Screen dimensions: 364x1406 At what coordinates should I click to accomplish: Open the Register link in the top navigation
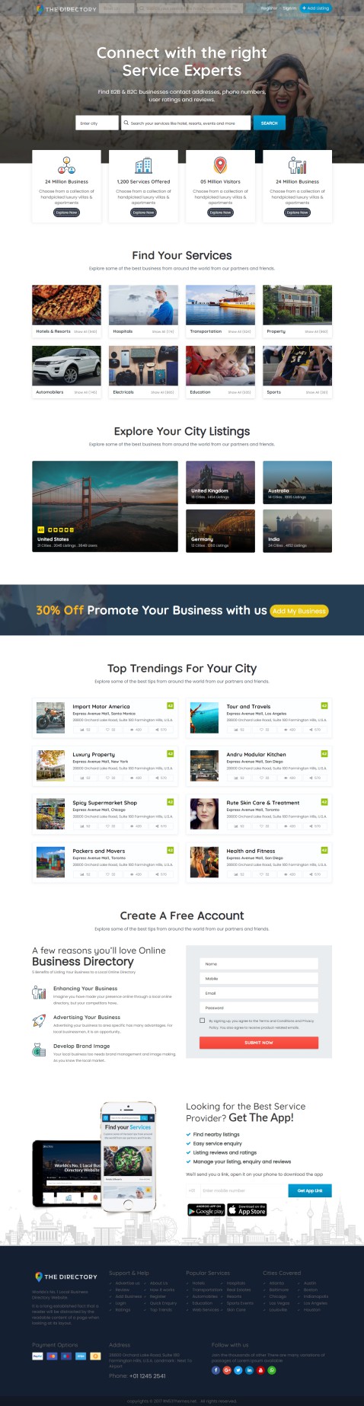point(269,8)
